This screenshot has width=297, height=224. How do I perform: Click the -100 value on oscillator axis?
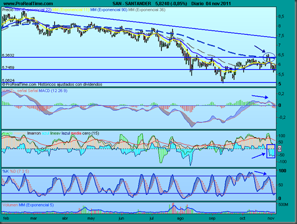click(x=282, y=162)
